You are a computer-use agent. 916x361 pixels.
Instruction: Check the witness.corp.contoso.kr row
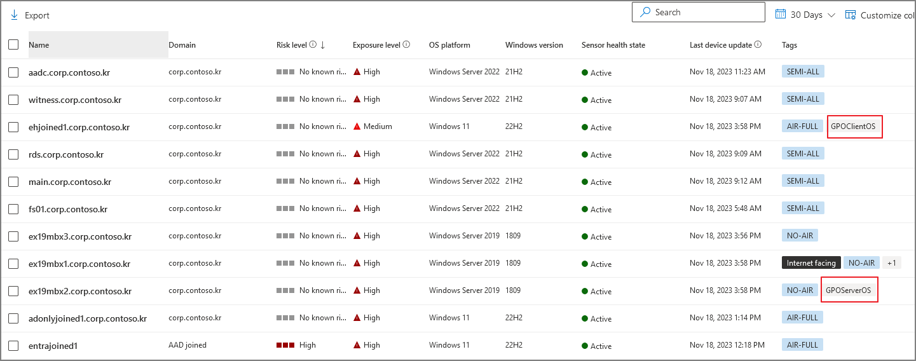pos(13,100)
